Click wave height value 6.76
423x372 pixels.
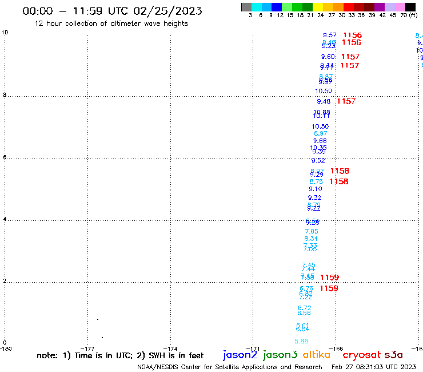[306, 289]
